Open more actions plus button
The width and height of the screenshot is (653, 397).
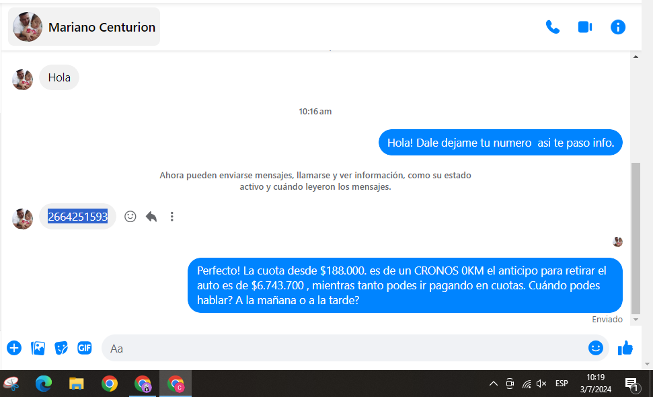pos(14,348)
